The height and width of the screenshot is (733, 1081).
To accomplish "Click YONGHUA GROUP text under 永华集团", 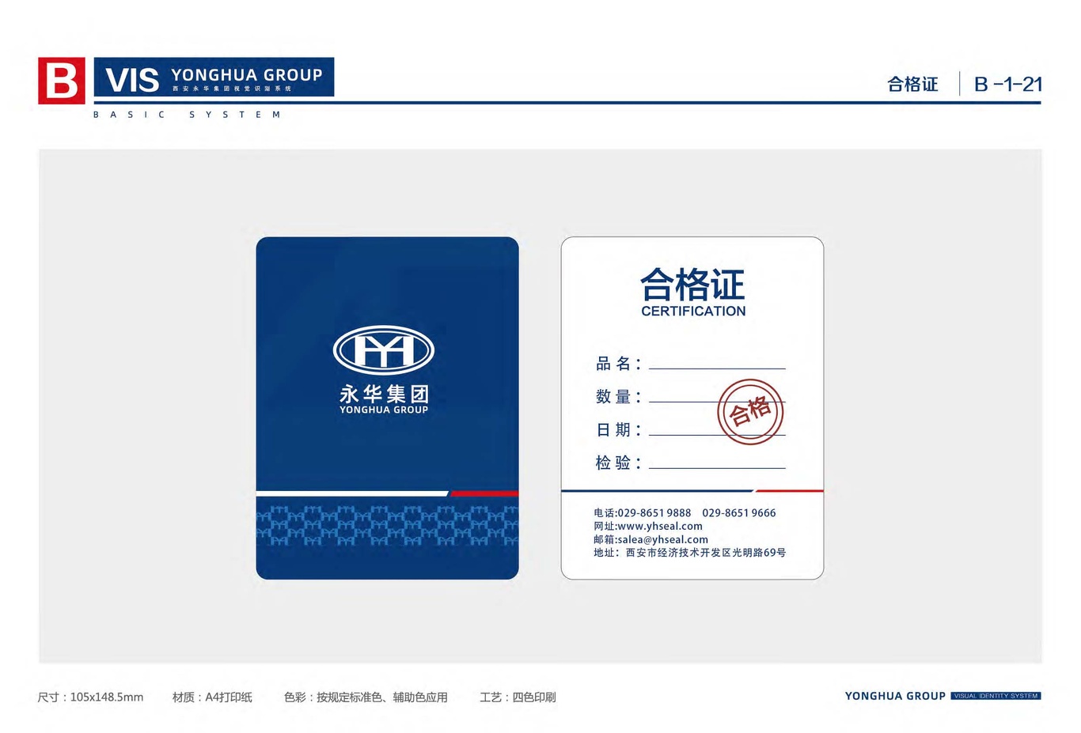I will (384, 410).
